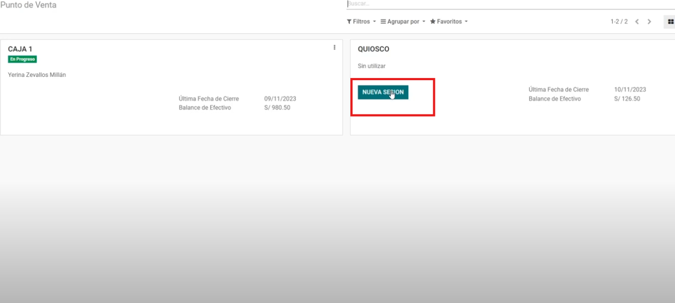The height and width of the screenshot is (303, 675).
Task: Click the En Progreso status badge
Action: (x=22, y=59)
